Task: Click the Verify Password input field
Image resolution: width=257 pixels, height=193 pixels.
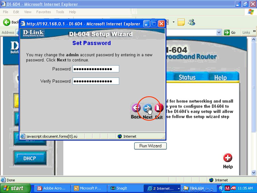Action: (x=96, y=81)
